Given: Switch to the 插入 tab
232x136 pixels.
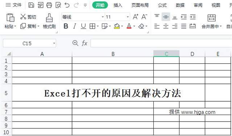Looking at the screenshot, I should [118, 5].
